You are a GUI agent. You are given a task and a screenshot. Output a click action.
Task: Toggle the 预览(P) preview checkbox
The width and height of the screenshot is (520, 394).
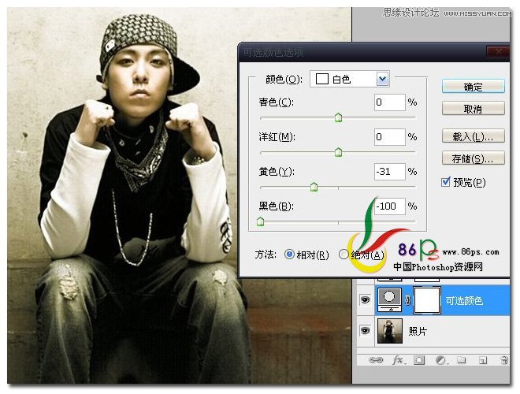pyautogui.click(x=446, y=182)
